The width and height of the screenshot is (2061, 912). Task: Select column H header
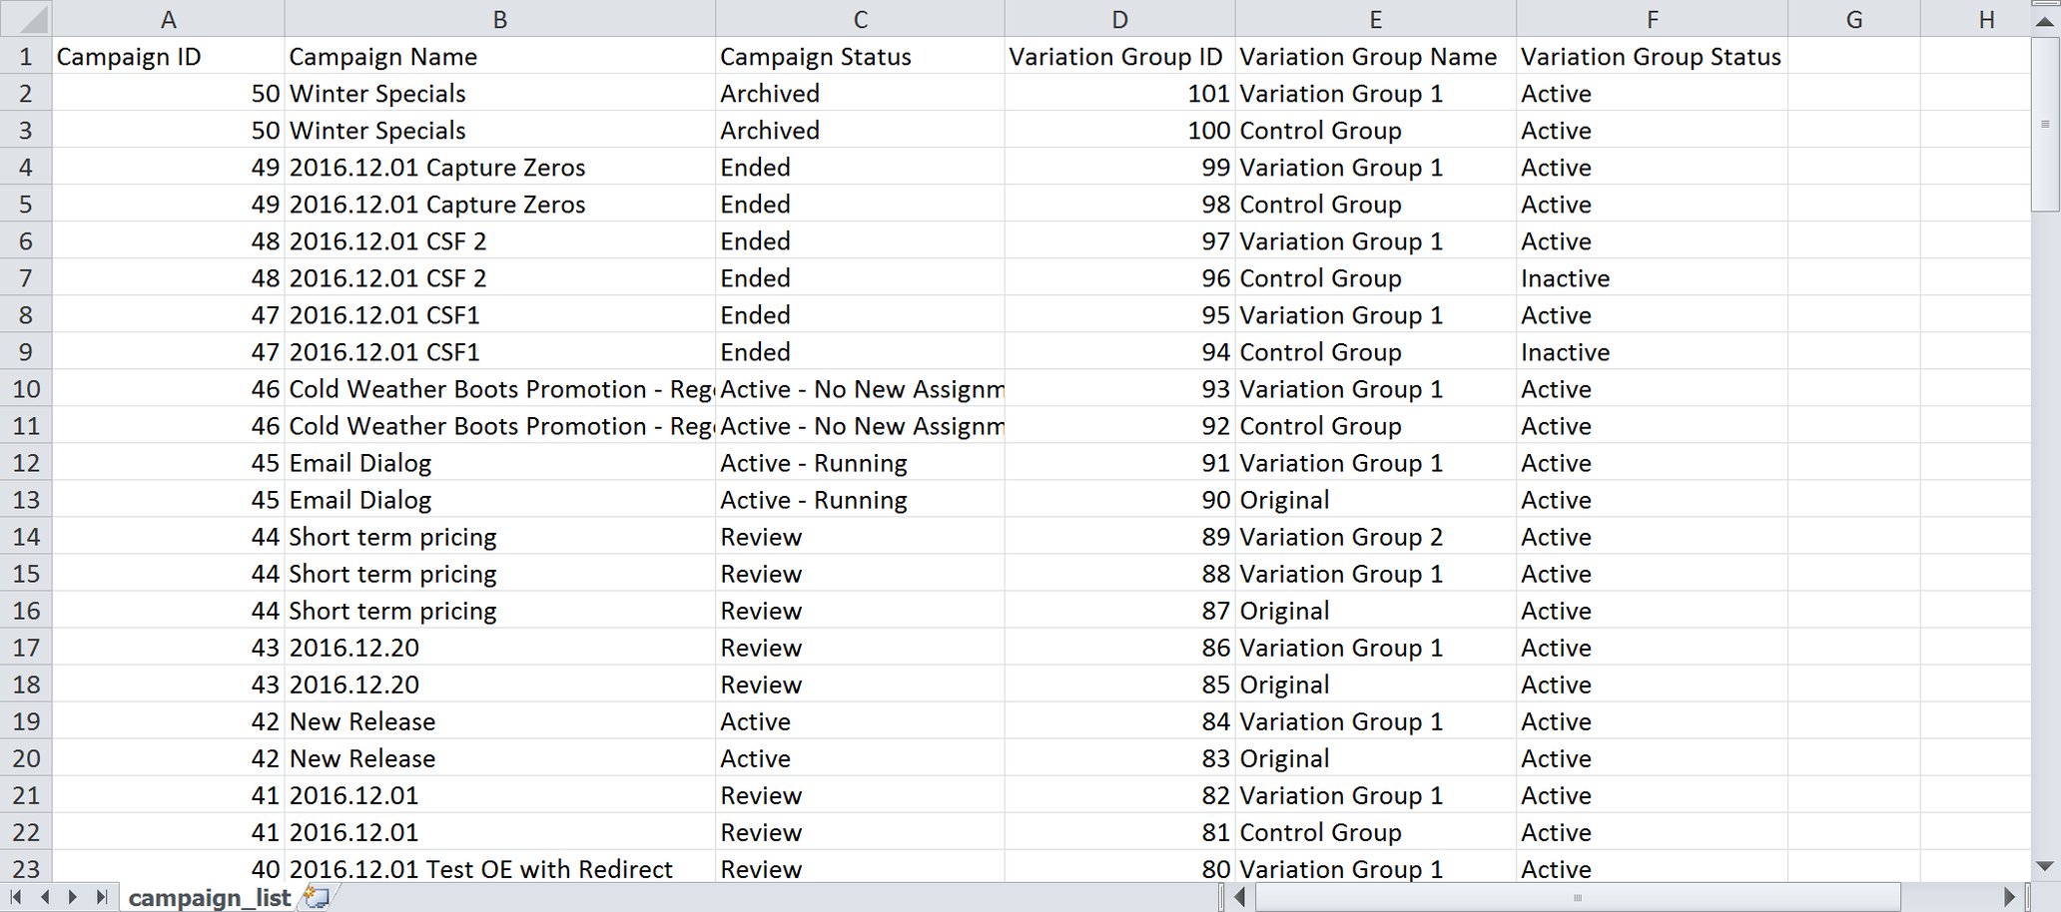(x=1975, y=19)
